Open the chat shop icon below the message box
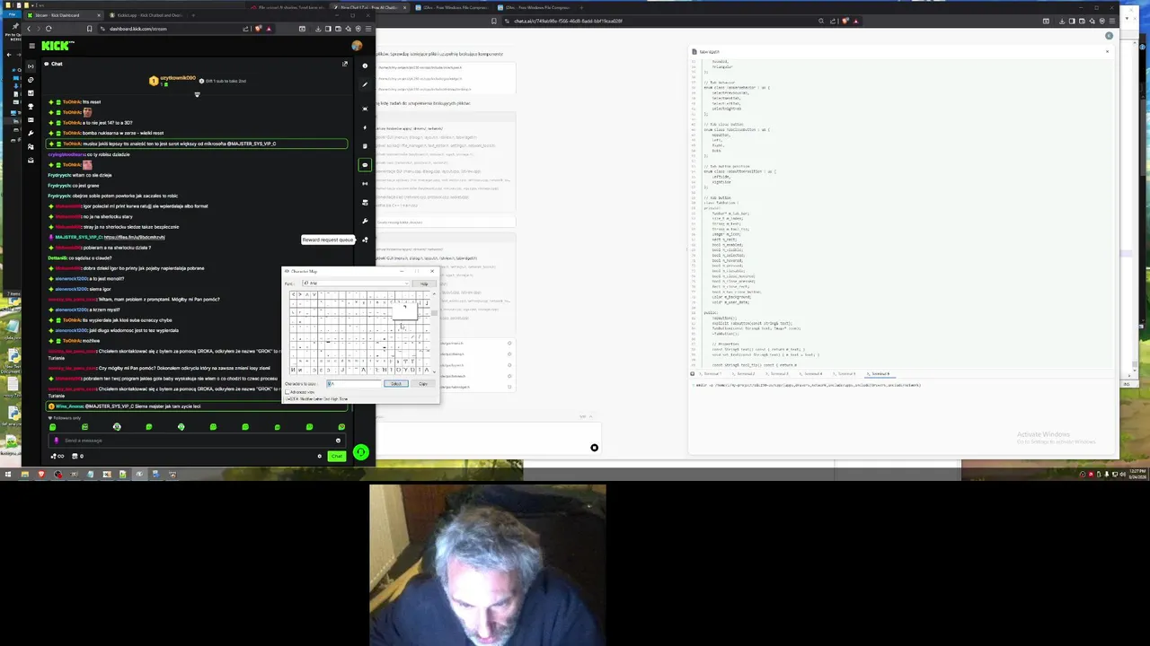Image resolution: width=1150 pixels, height=646 pixels. point(76,457)
